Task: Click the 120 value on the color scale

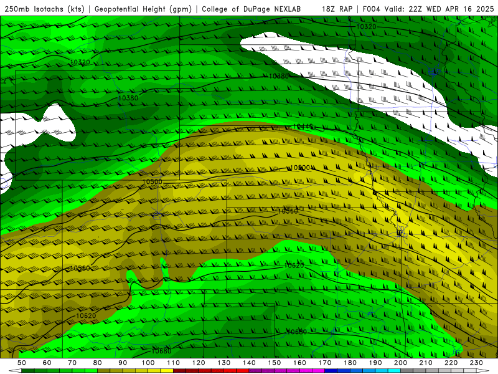Action: point(199,363)
